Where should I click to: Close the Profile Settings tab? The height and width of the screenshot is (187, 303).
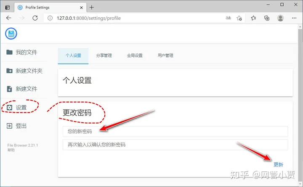81,8
